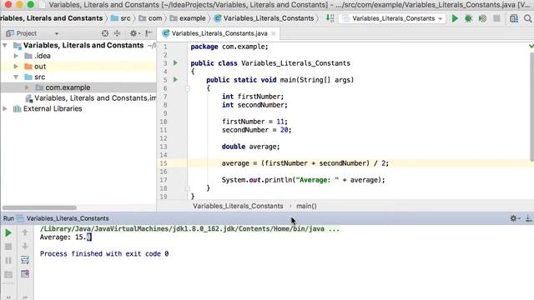Show more console actions on the second column
This screenshot has height=300, width=534.
pos(25,297)
